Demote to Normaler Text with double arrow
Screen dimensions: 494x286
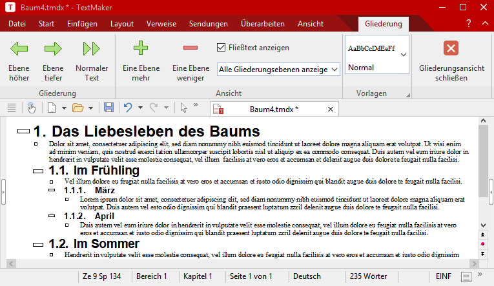(92, 48)
